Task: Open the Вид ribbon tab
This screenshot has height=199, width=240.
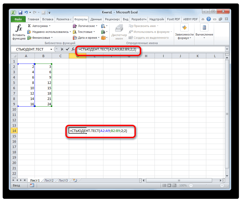Action: point(126,19)
